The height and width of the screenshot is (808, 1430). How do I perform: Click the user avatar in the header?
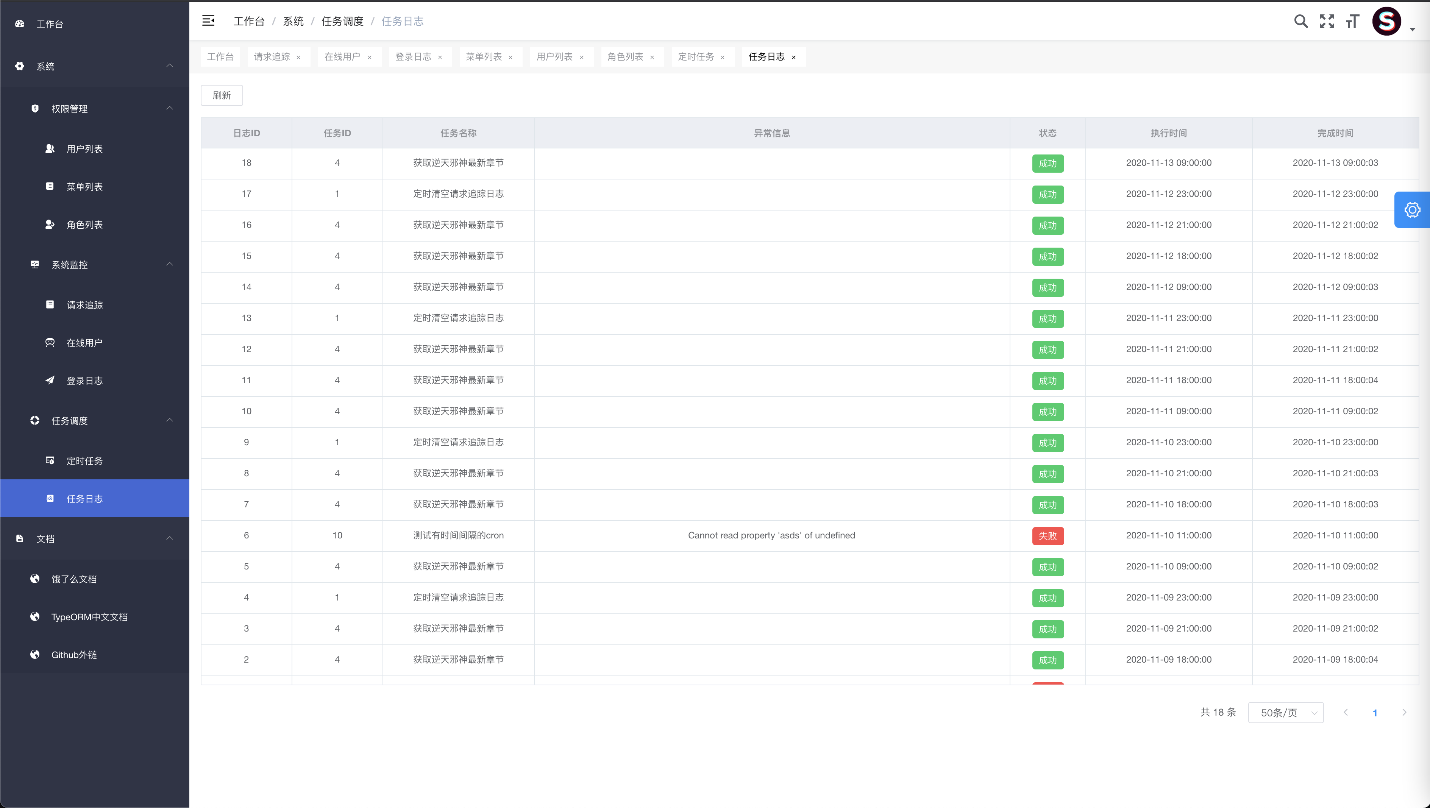[1386, 22]
